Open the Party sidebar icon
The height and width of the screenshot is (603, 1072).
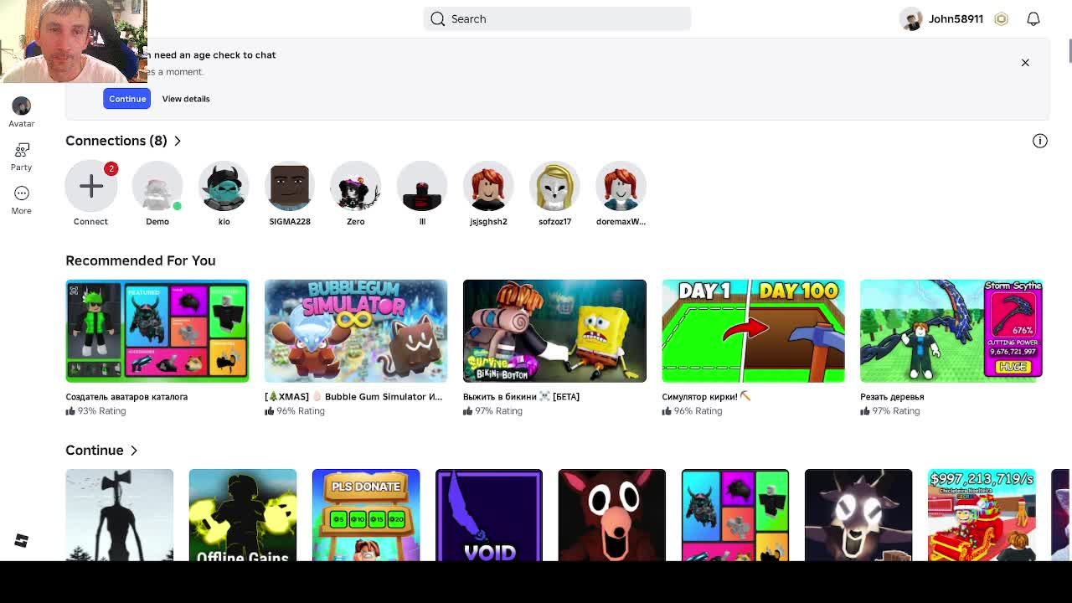click(22, 150)
